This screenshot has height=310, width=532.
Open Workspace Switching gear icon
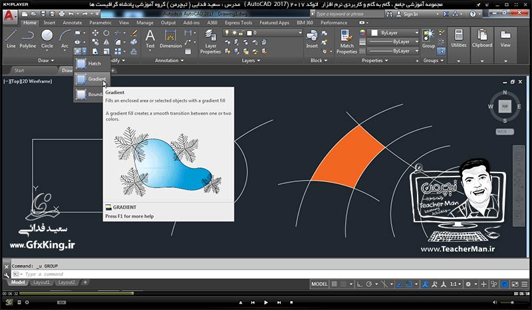[468, 284]
